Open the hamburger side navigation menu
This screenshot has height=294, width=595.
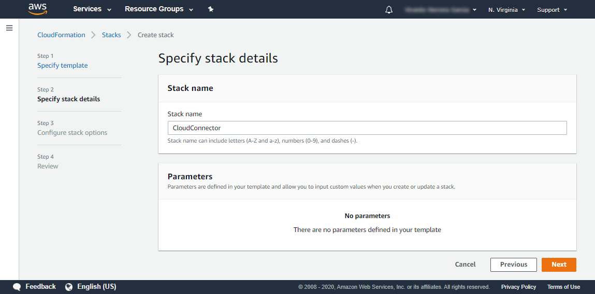tap(9, 28)
